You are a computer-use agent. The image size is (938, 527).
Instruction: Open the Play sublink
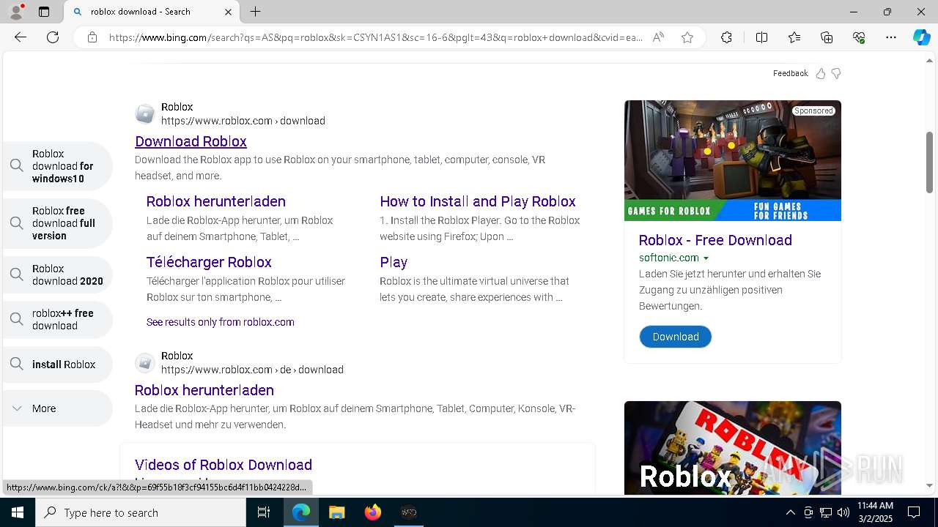pyautogui.click(x=394, y=262)
